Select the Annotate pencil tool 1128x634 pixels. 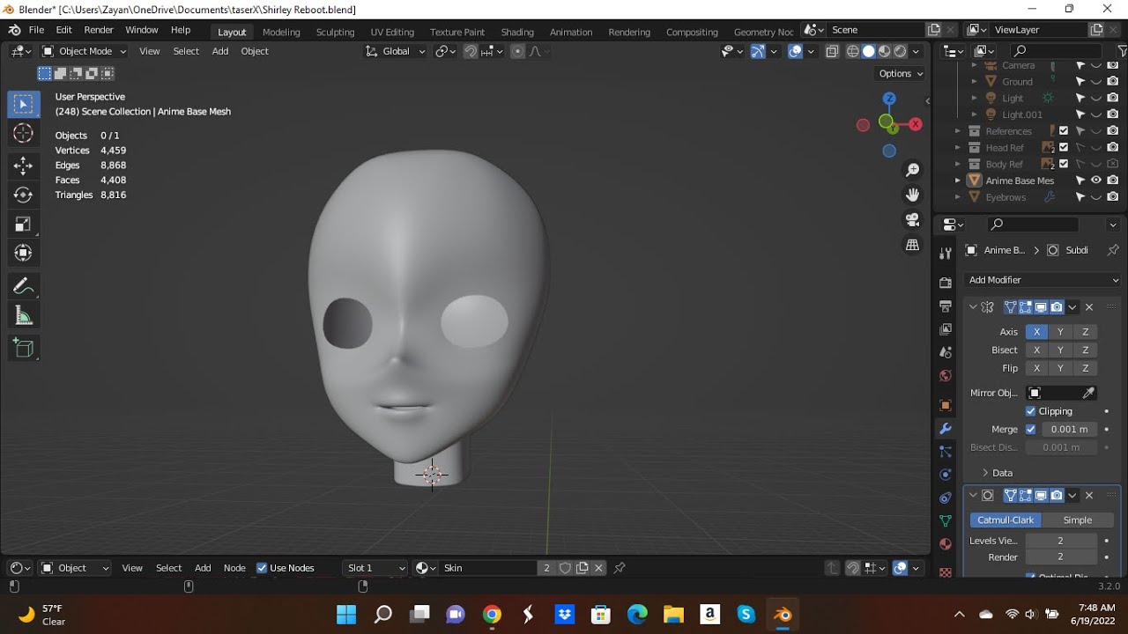pyautogui.click(x=24, y=286)
